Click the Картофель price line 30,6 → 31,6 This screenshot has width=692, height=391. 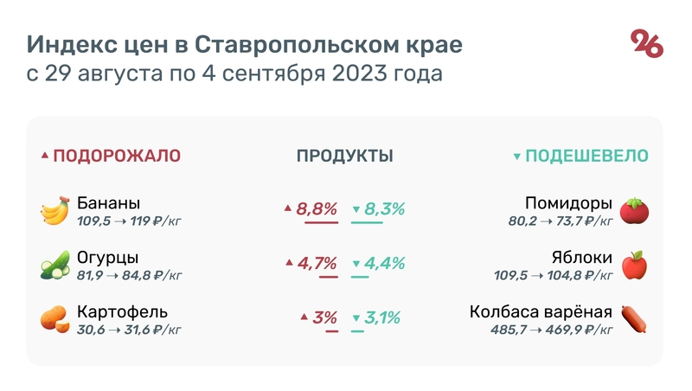tap(130, 329)
